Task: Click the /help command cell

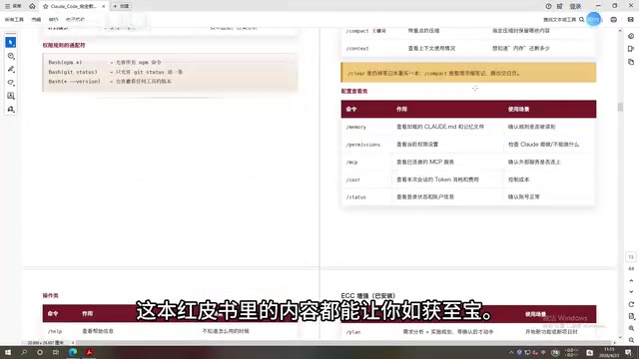Action: [55, 331]
